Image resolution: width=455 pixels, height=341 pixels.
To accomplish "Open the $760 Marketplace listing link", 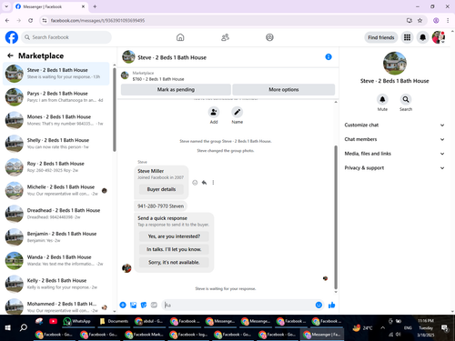I will pos(158,79).
